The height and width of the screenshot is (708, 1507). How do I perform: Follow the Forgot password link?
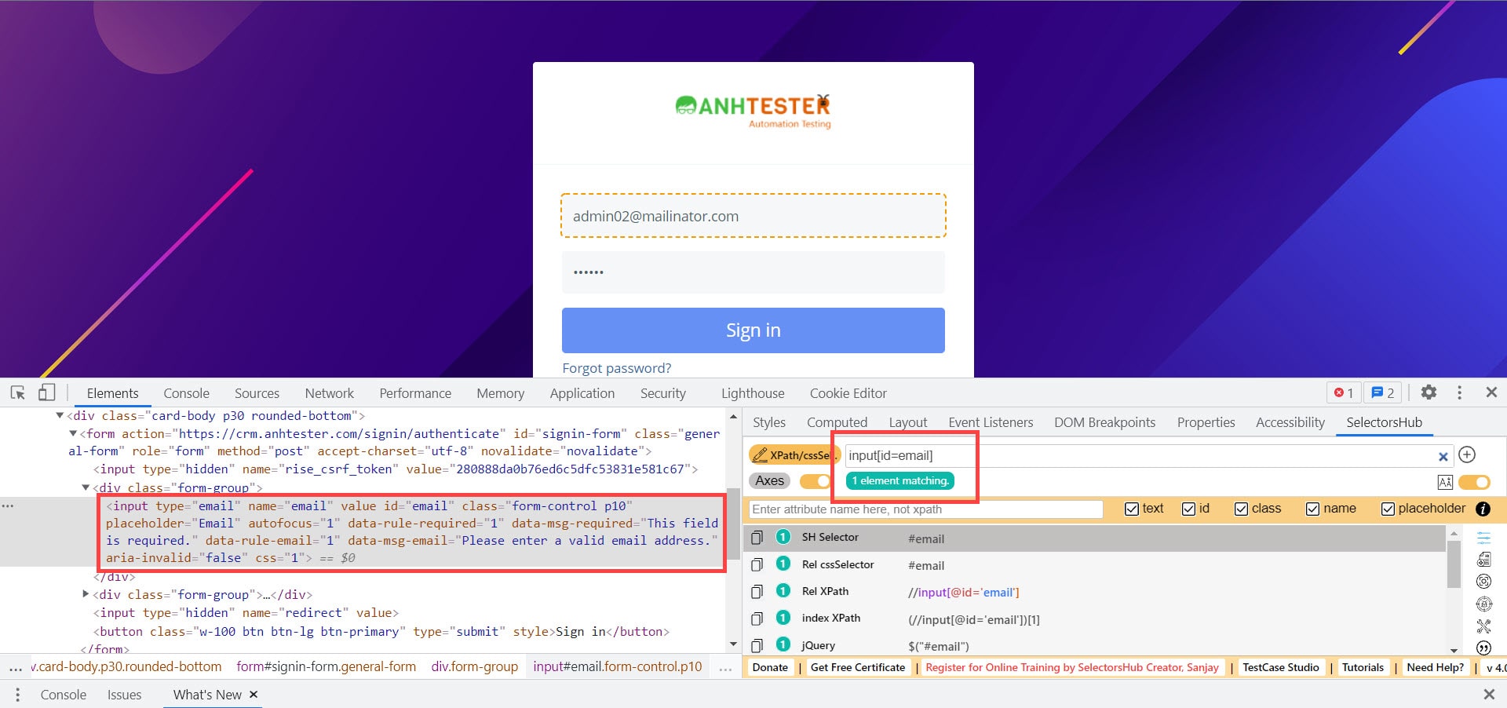[x=616, y=368]
